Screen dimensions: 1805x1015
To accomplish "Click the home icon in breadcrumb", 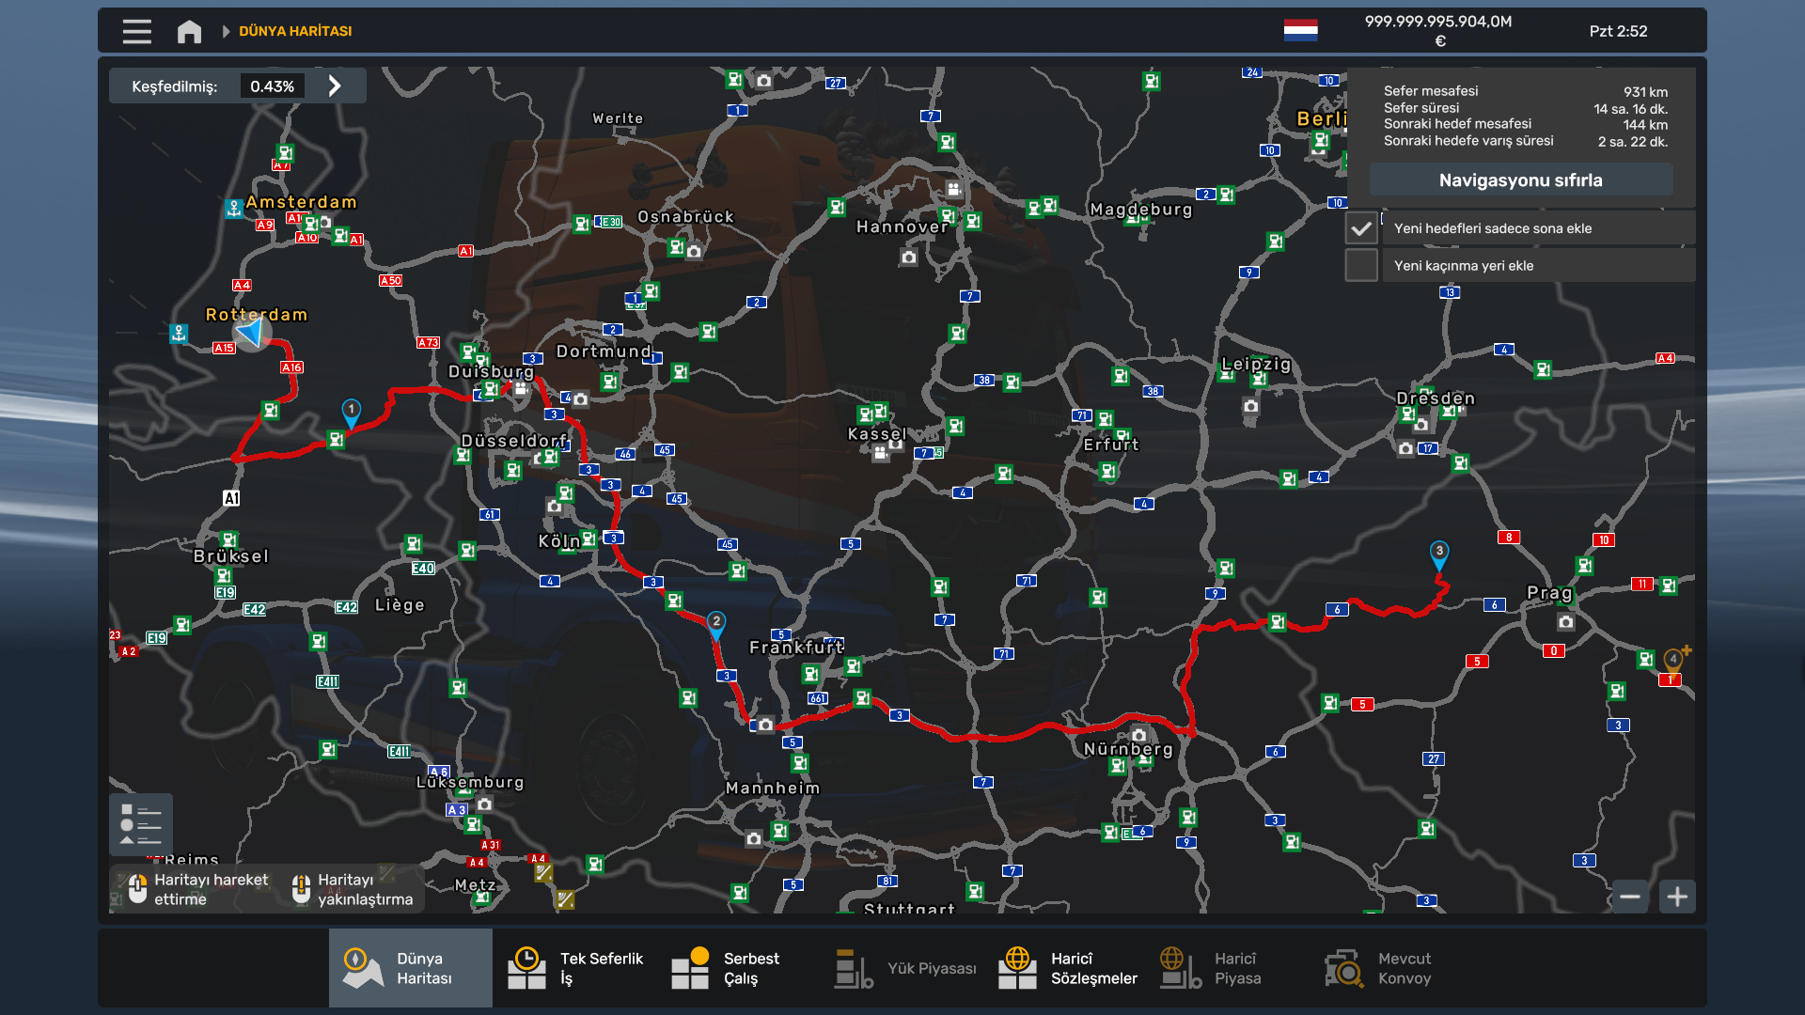I will point(189,31).
